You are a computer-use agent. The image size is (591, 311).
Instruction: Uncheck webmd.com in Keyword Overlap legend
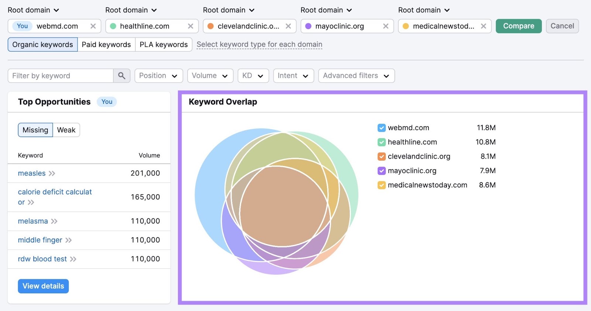(x=382, y=128)
